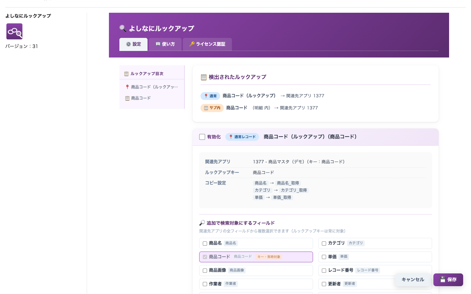Click the 単価_取得 copy mapping tag

point(282,197)
